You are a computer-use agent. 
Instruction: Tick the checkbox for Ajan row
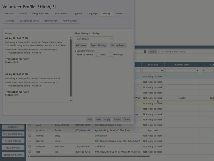[30, 125]
